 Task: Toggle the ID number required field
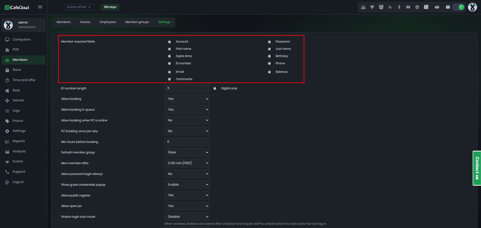click(x=171, y=64)
